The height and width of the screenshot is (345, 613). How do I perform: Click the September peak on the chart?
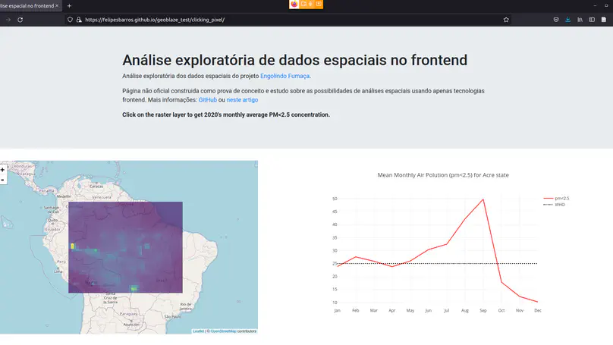483,199
